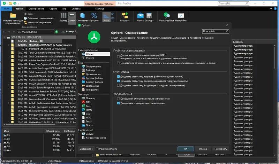The width and height of the screenshot is (279, 164).
Task: Click the Размер size mode icon
Action: pos(63,15)
